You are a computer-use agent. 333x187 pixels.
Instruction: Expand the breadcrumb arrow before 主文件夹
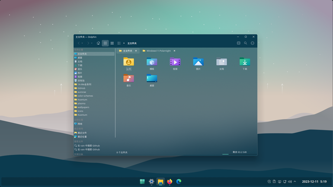124,43
